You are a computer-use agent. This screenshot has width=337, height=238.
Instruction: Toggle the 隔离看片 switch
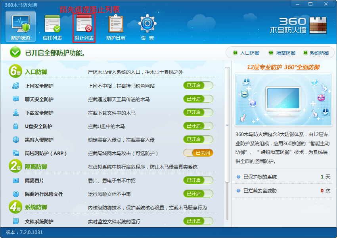[198, 180]
